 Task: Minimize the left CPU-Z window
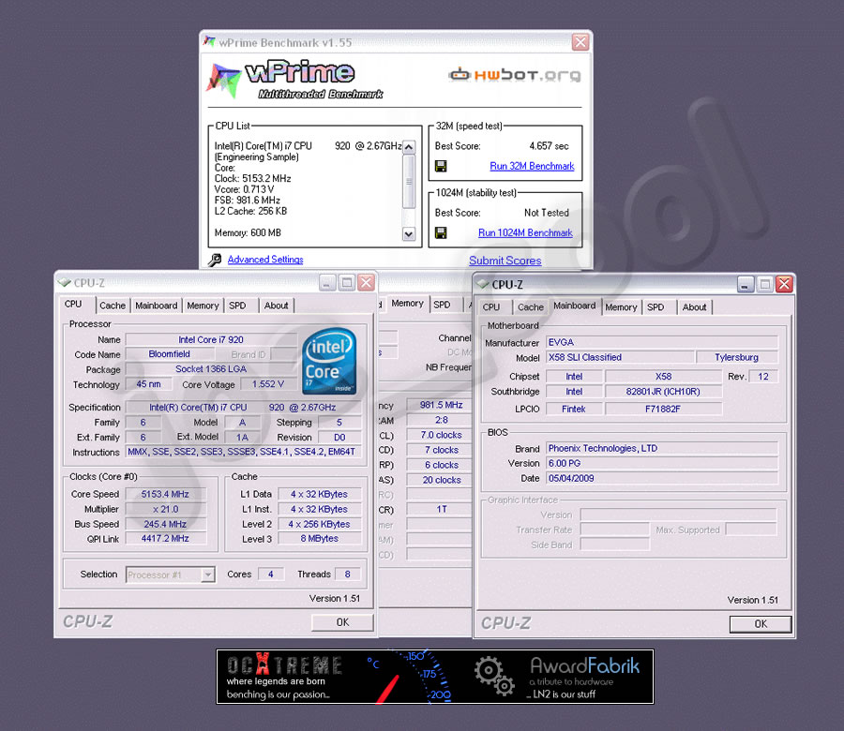[327, 282]
